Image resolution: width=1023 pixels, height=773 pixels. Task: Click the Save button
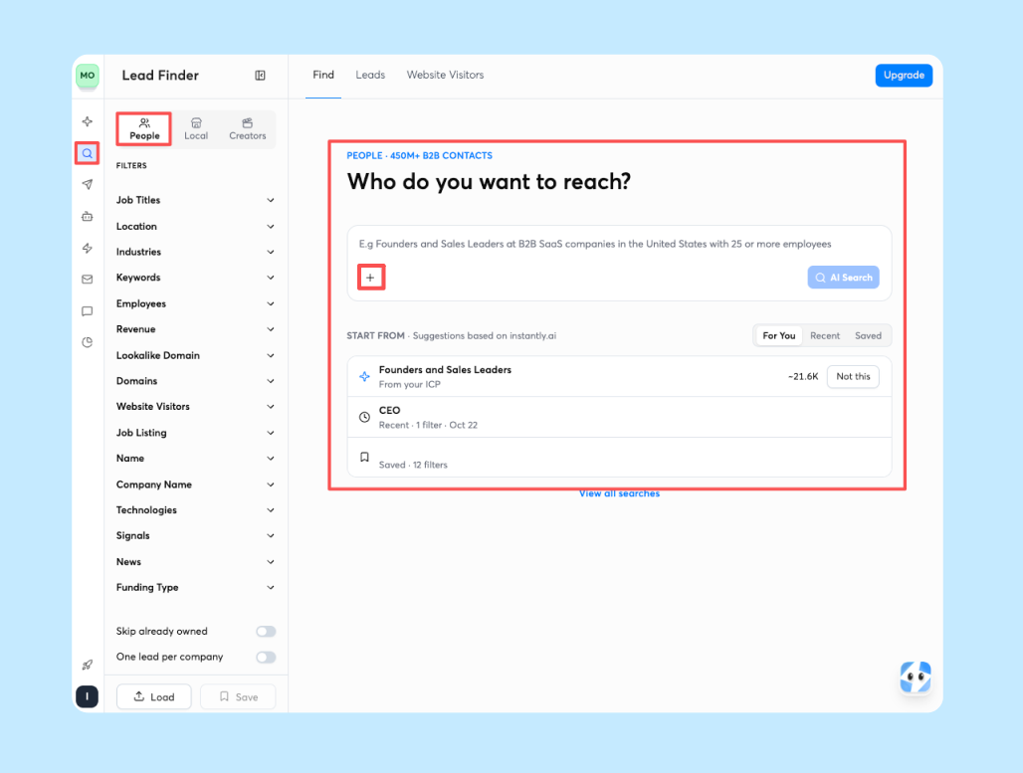(x=238, y=696)
